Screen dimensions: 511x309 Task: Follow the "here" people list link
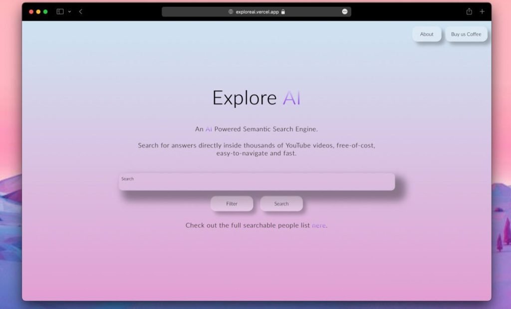318,226
